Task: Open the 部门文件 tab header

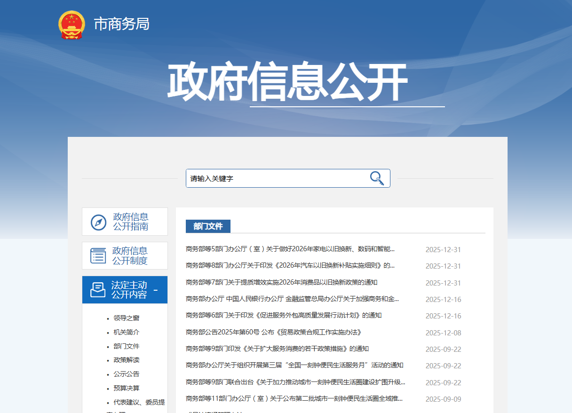Action: (208, 226)
